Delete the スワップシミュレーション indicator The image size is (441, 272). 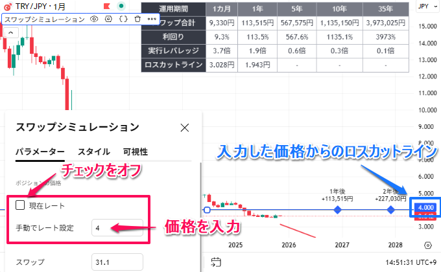click(137, 19)
